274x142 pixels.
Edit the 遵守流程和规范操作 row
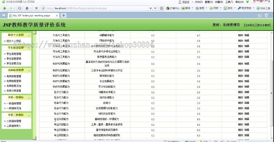[247, 130]
